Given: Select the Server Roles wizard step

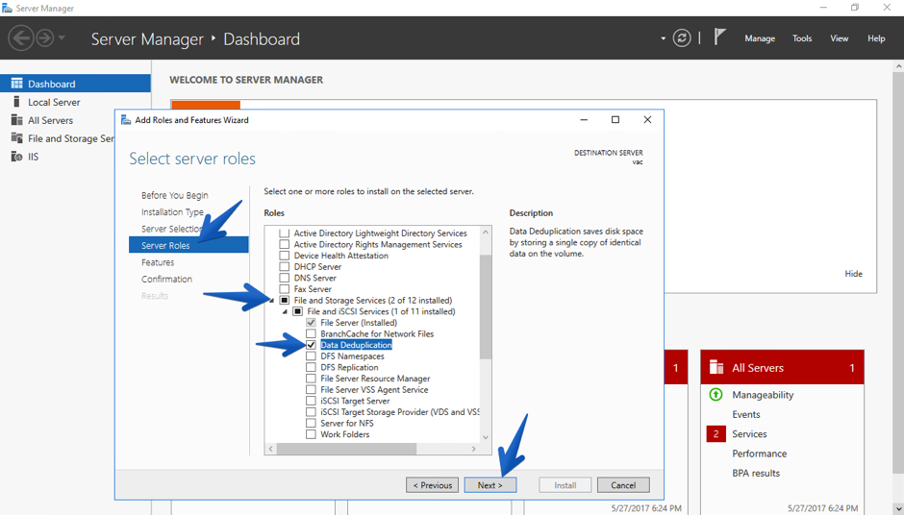Looking at the screenshot, I should click(188, 245).
